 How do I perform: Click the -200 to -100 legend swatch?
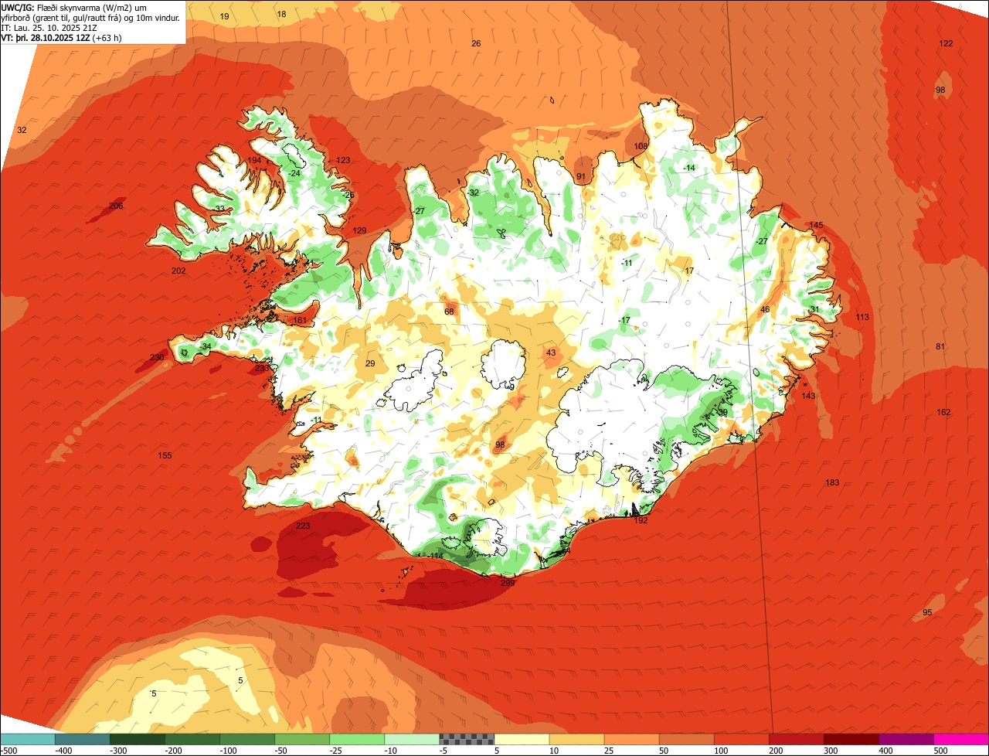pyautogui.click(x=192, y=739)
